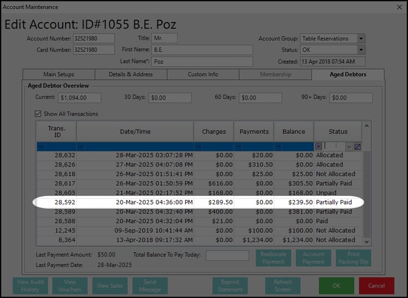Sort by the Date/Time column header

coord(135,131)
